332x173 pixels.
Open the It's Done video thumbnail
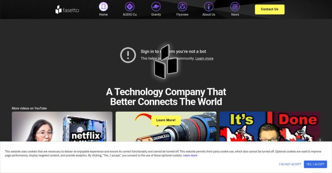(x=270, y=126)
